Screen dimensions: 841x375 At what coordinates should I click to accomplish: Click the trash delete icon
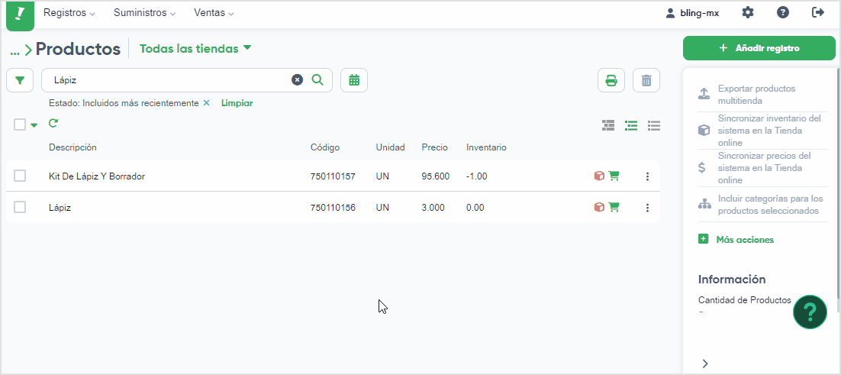coord(646,81)
